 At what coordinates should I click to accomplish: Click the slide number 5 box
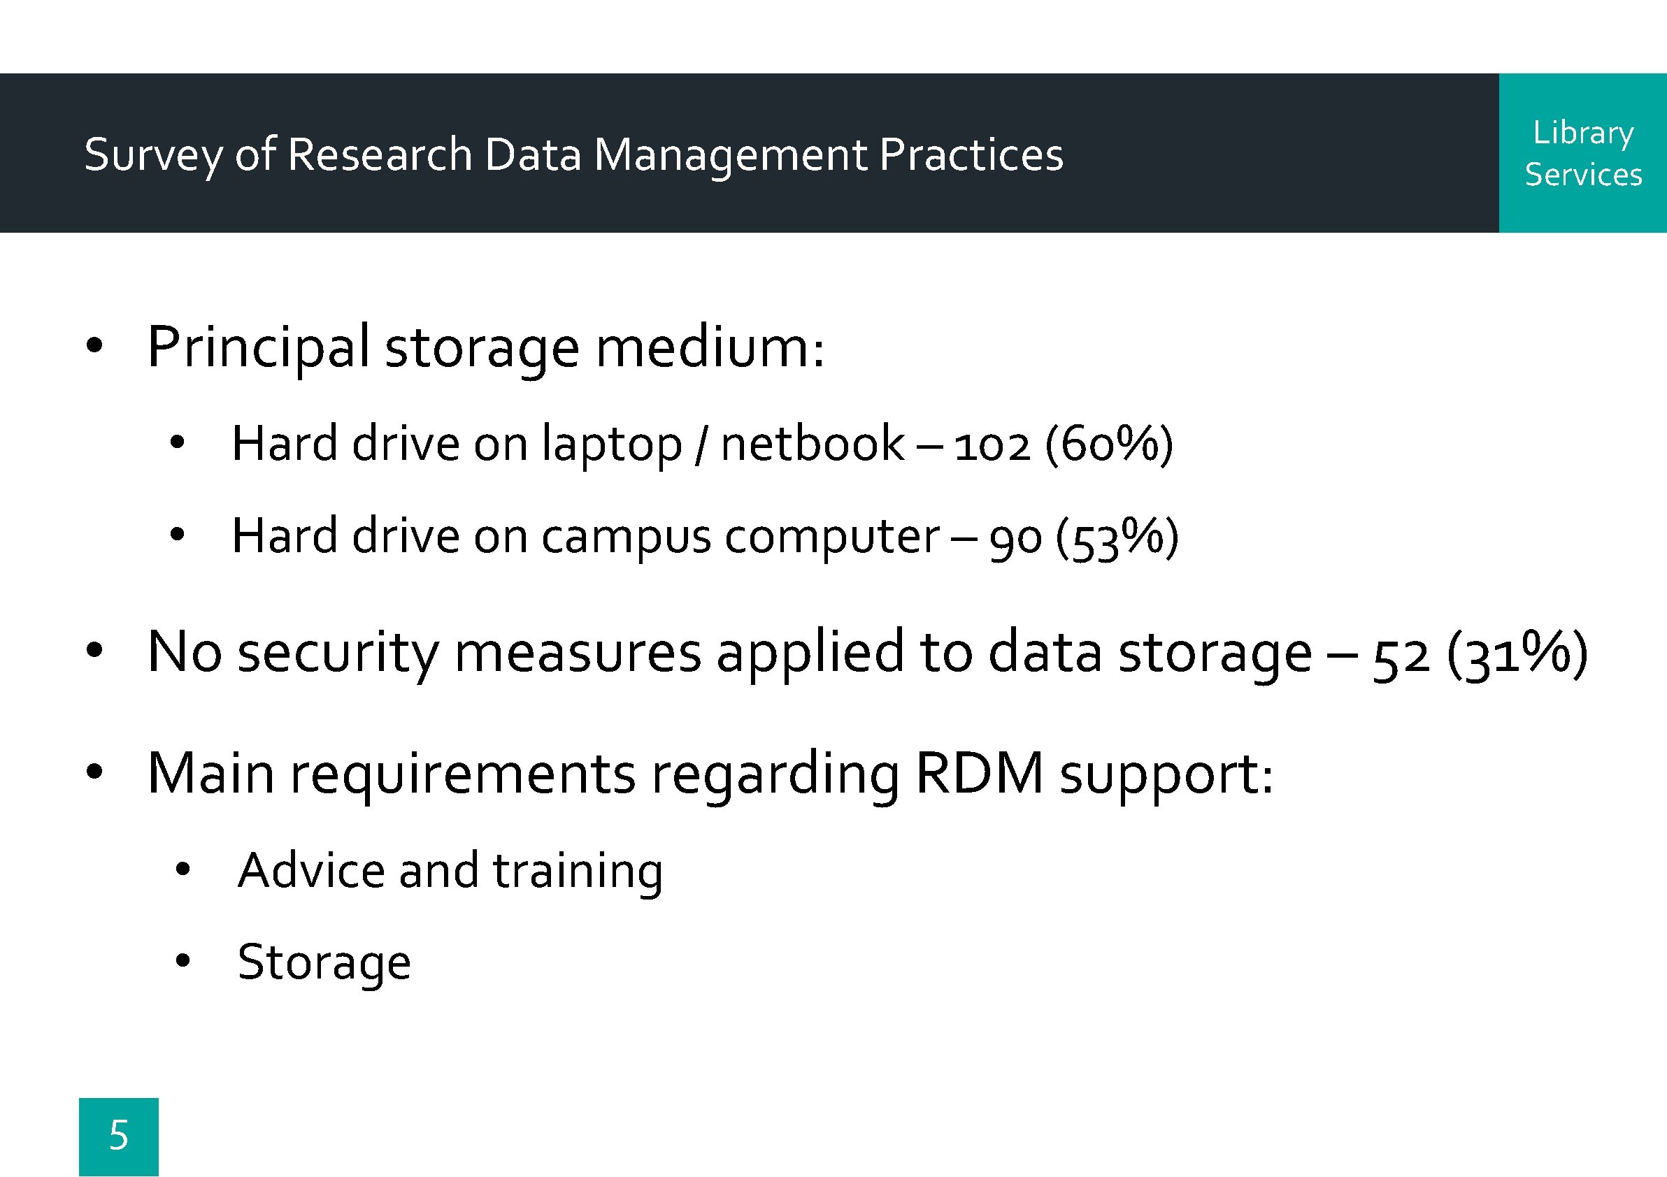pyautogui.click(x=119, y=1136)
